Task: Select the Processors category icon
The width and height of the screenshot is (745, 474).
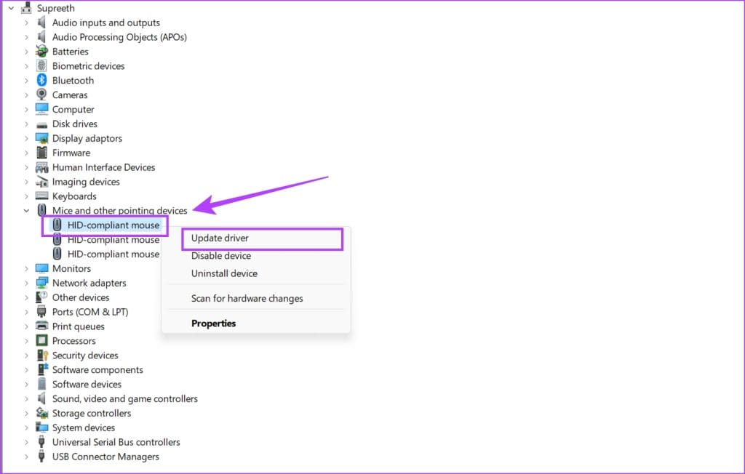Action: tap(41, 340)
